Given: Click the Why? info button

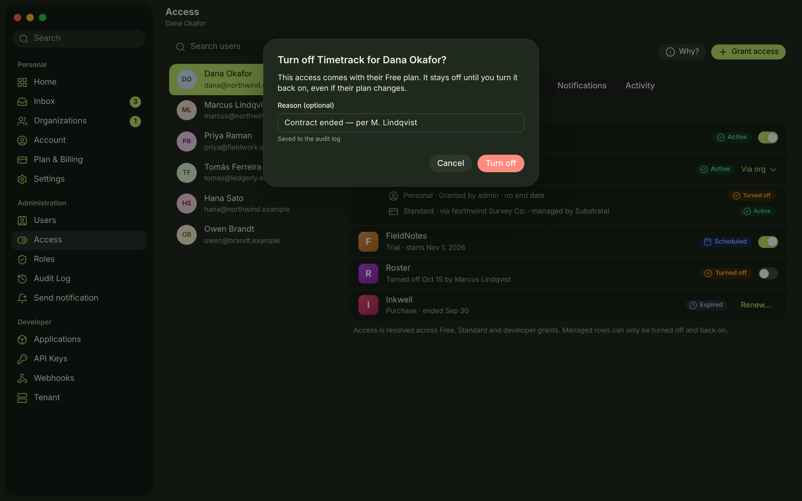Looking at the screenshot, I should (x=682, y=52).
